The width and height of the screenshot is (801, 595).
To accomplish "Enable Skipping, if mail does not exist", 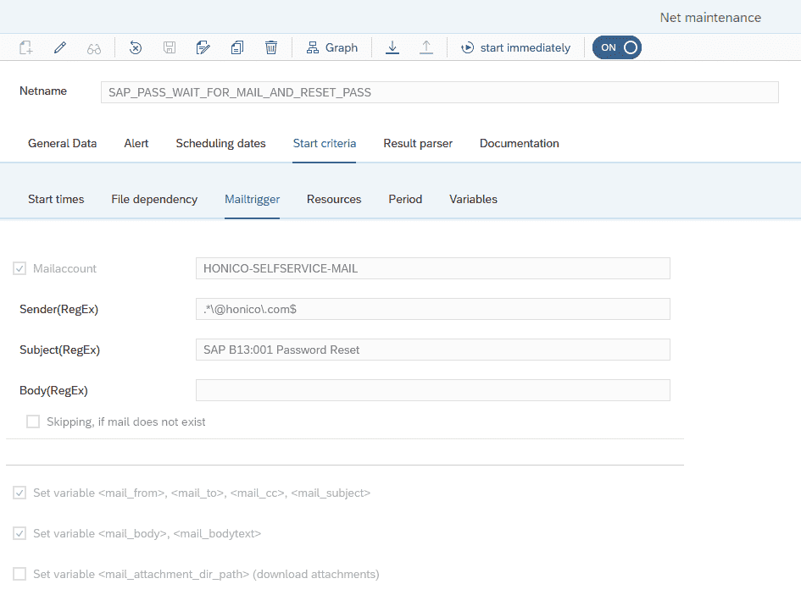I will click(x=33, y=421).
